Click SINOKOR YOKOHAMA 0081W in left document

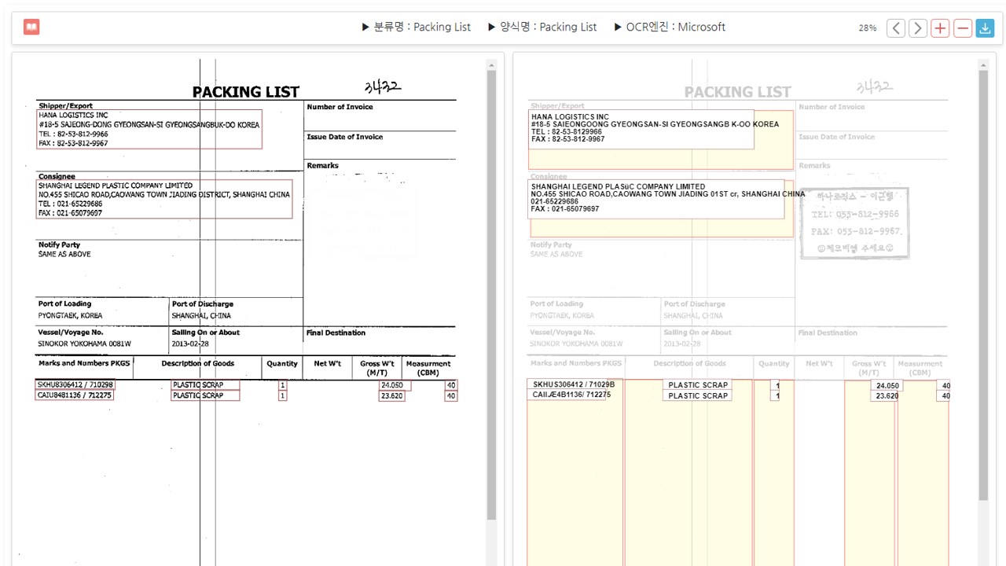(x=85, y=344)
